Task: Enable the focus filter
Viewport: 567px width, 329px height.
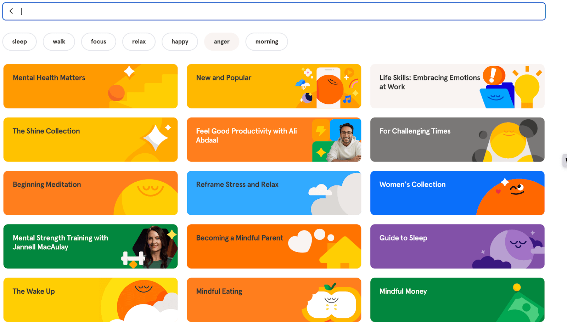Action: click(x=99, y=41)
